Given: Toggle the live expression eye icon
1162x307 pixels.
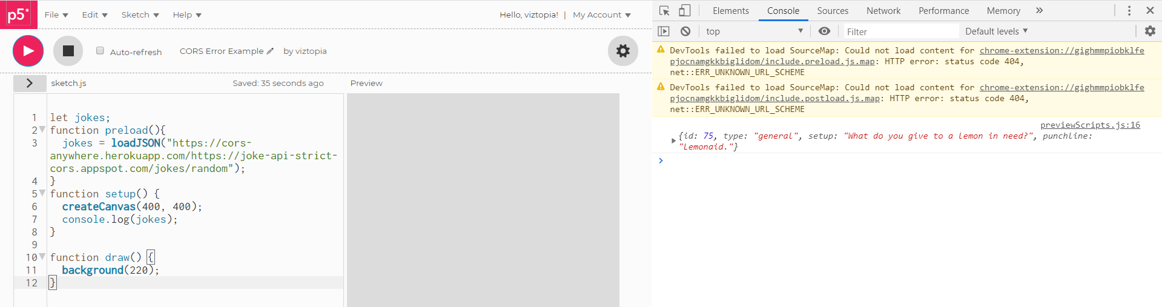Looking at the screenshot, I should (824, 31).
